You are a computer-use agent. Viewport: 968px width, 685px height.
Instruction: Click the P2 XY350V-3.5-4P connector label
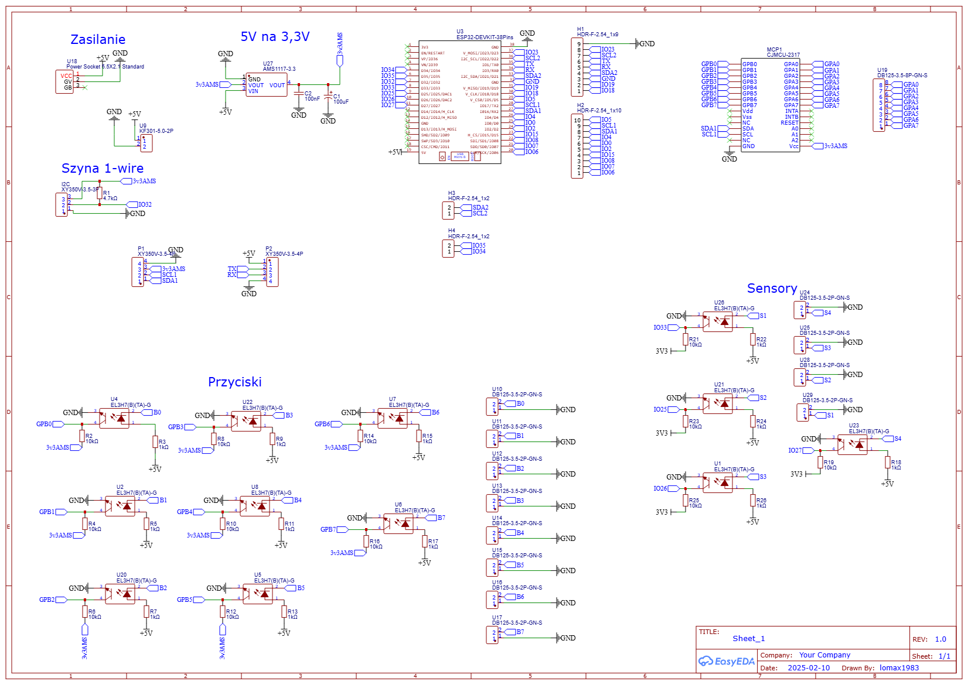tap(284, 251)
